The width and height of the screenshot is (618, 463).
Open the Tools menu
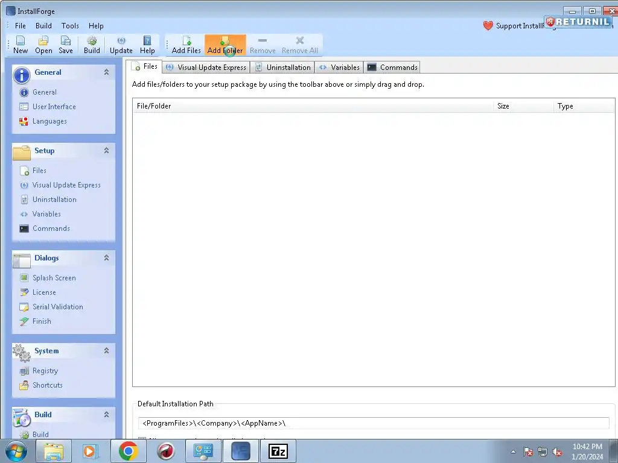70,26
